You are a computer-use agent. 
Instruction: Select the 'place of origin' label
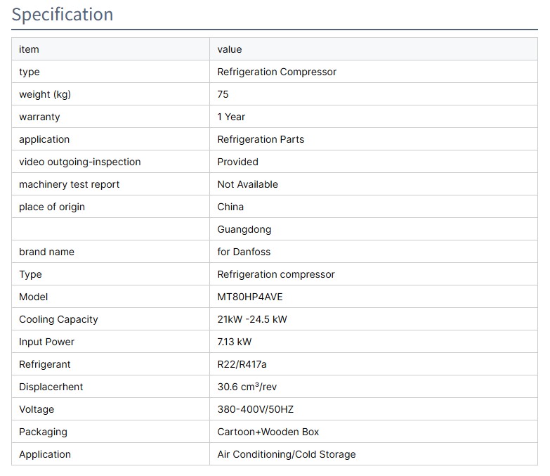click(52, 207)
